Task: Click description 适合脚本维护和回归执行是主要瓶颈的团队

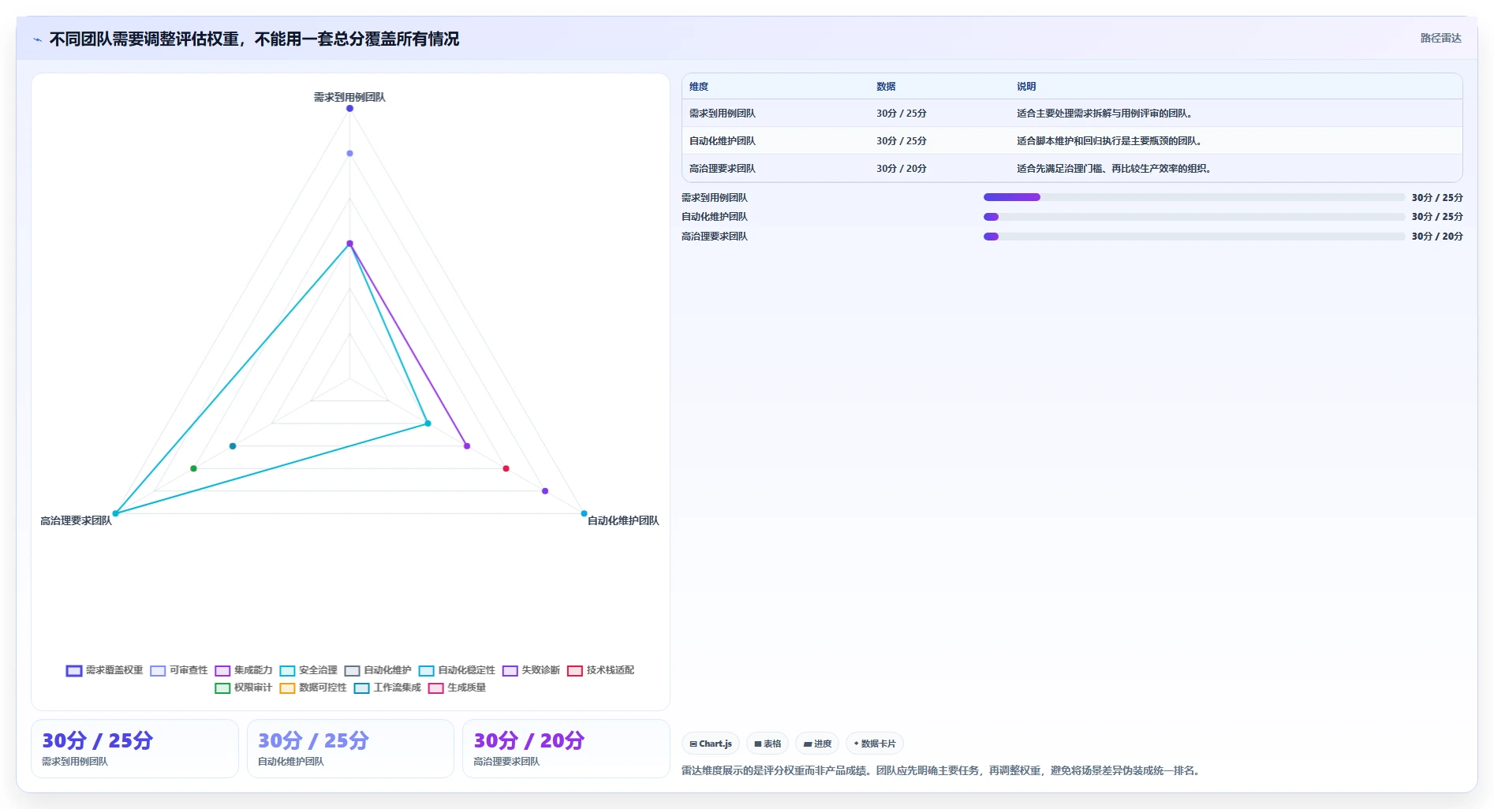Action: point(1109,141)
